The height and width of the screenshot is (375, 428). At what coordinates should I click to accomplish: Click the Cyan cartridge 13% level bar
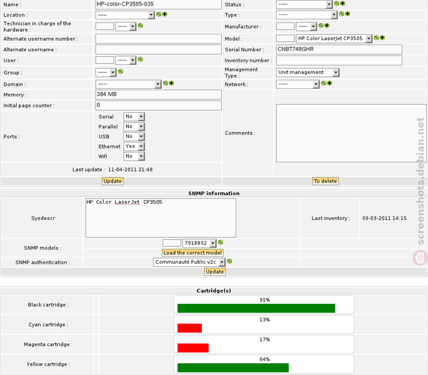(x=189, y=328)
